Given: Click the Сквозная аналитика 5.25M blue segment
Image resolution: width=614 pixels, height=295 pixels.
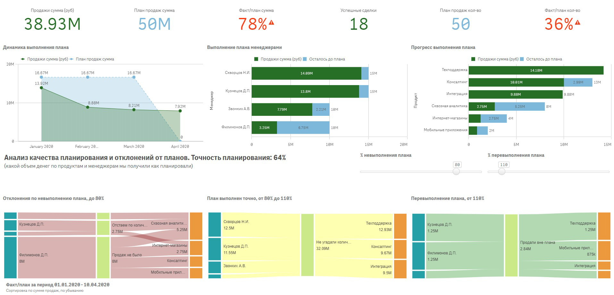Looking at the screenshot, I should (520, 107).
